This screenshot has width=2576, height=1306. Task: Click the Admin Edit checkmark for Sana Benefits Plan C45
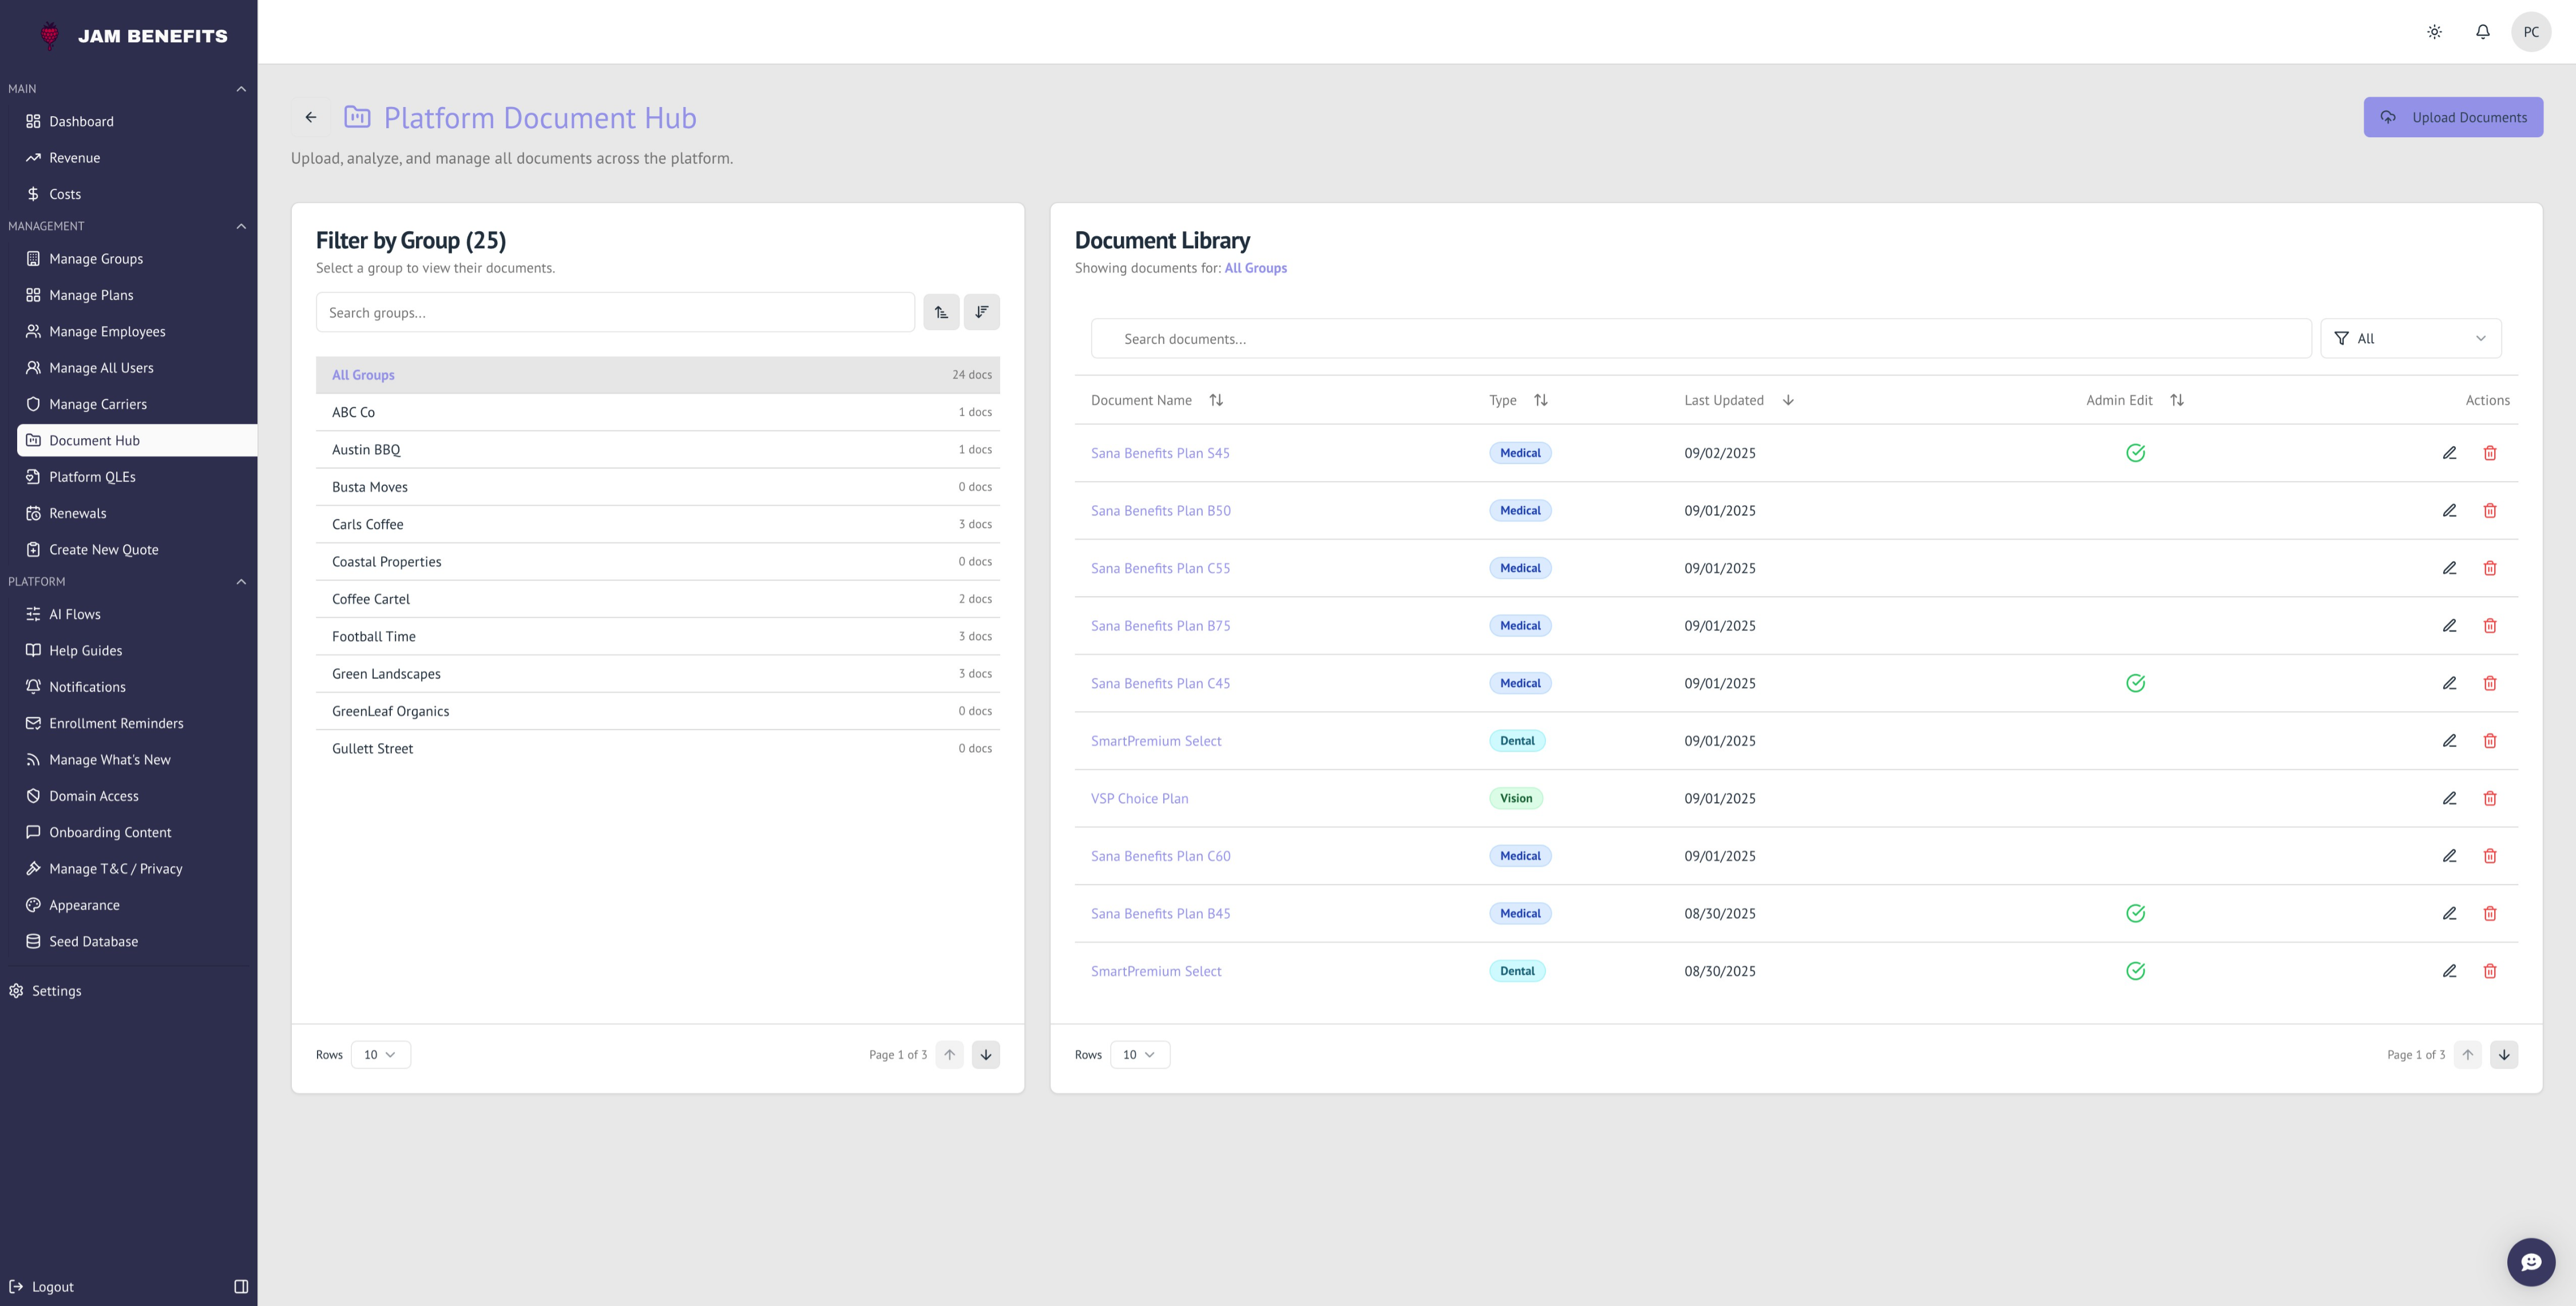[2135, 683]
